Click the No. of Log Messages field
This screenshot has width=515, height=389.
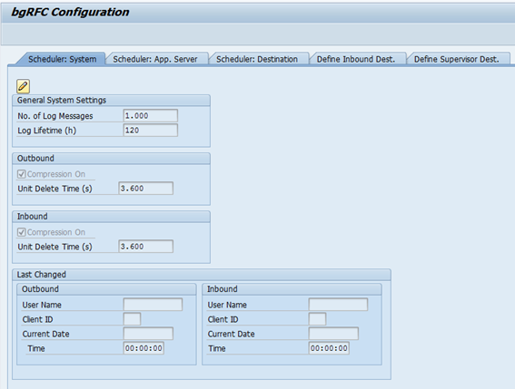151,115
